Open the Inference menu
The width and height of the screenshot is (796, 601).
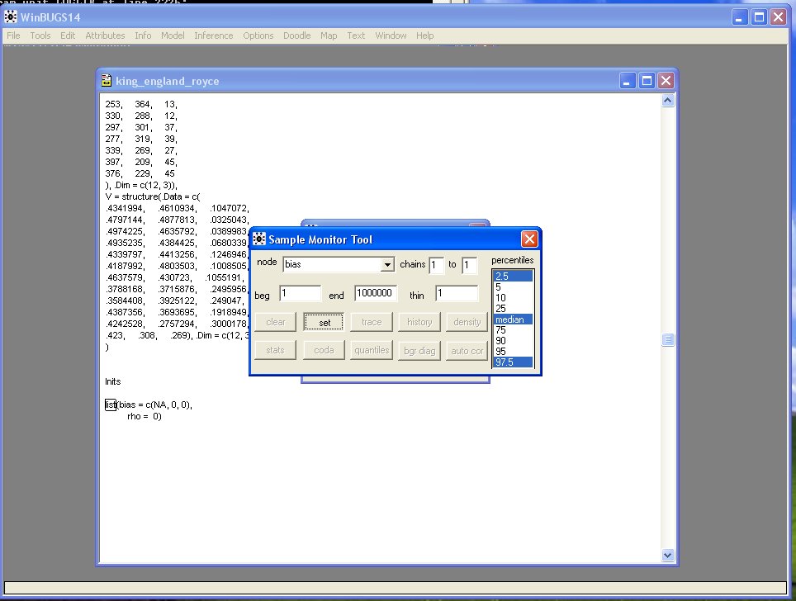click(214, 35)
